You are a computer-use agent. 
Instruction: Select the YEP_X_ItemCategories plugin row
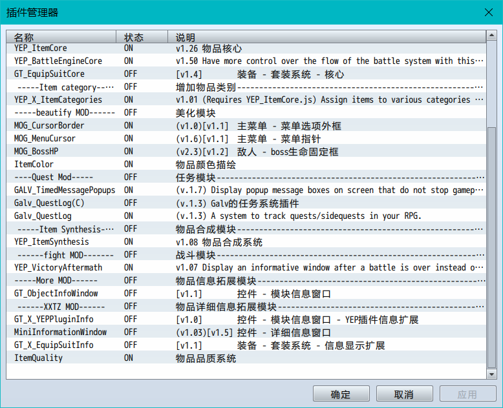click(x=246, y=99)
